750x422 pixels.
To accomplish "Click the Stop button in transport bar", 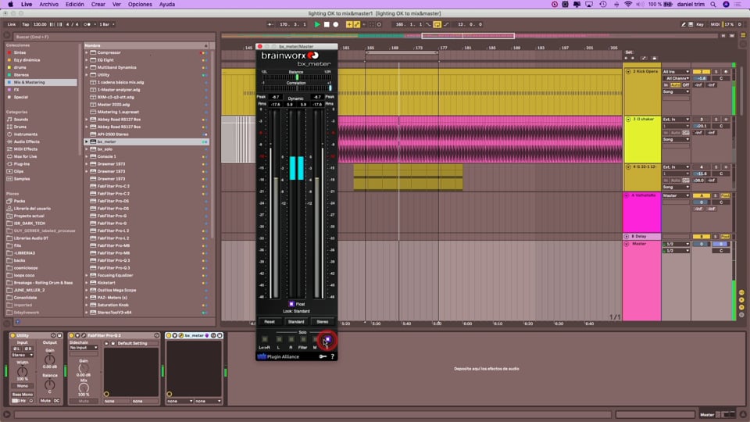I will [327, 24].
